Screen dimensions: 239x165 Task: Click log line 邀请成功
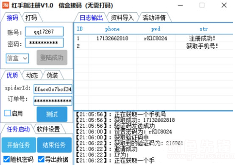(107, 149)
